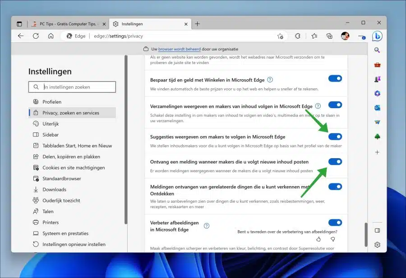This screenshot has height=278, width=406.
Task: Open Cookies en site machtigingen
Action: coord(72,168)
